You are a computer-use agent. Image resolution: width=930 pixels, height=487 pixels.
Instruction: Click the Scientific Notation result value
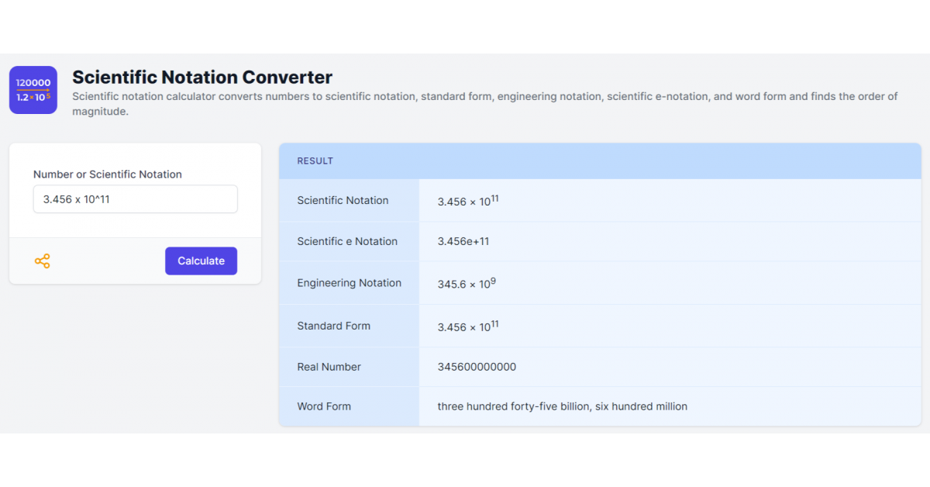[467, 201]
